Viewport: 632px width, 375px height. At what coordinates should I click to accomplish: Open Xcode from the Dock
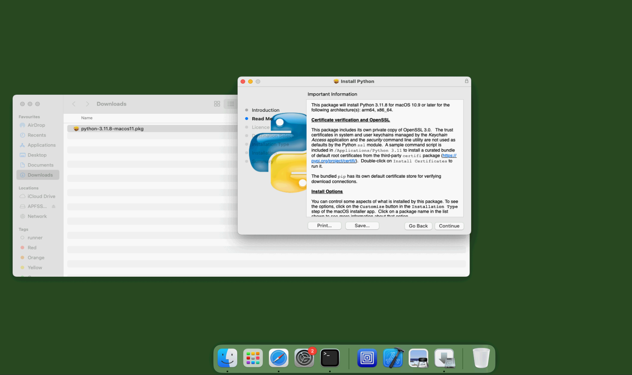(x=393, y=358)
